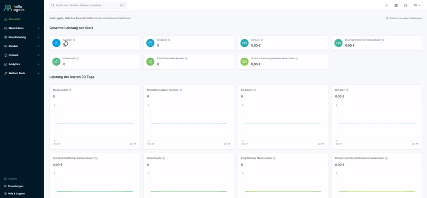The width and height of the screenshot is (427, 198).
Task: Click the Downloads cloud icon
Action: (57, 61)
